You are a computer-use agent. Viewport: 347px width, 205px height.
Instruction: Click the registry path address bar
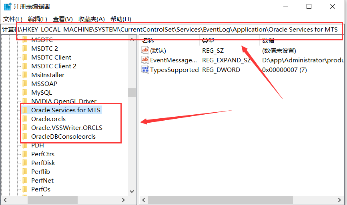172,30
